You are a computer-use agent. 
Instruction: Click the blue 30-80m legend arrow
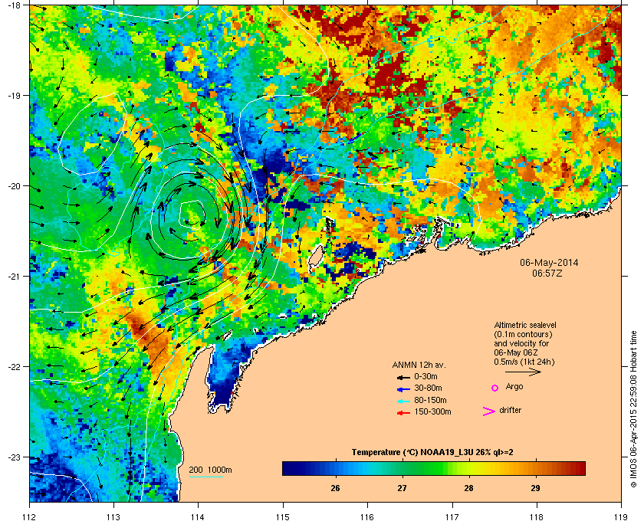click(x=403, y=389)
